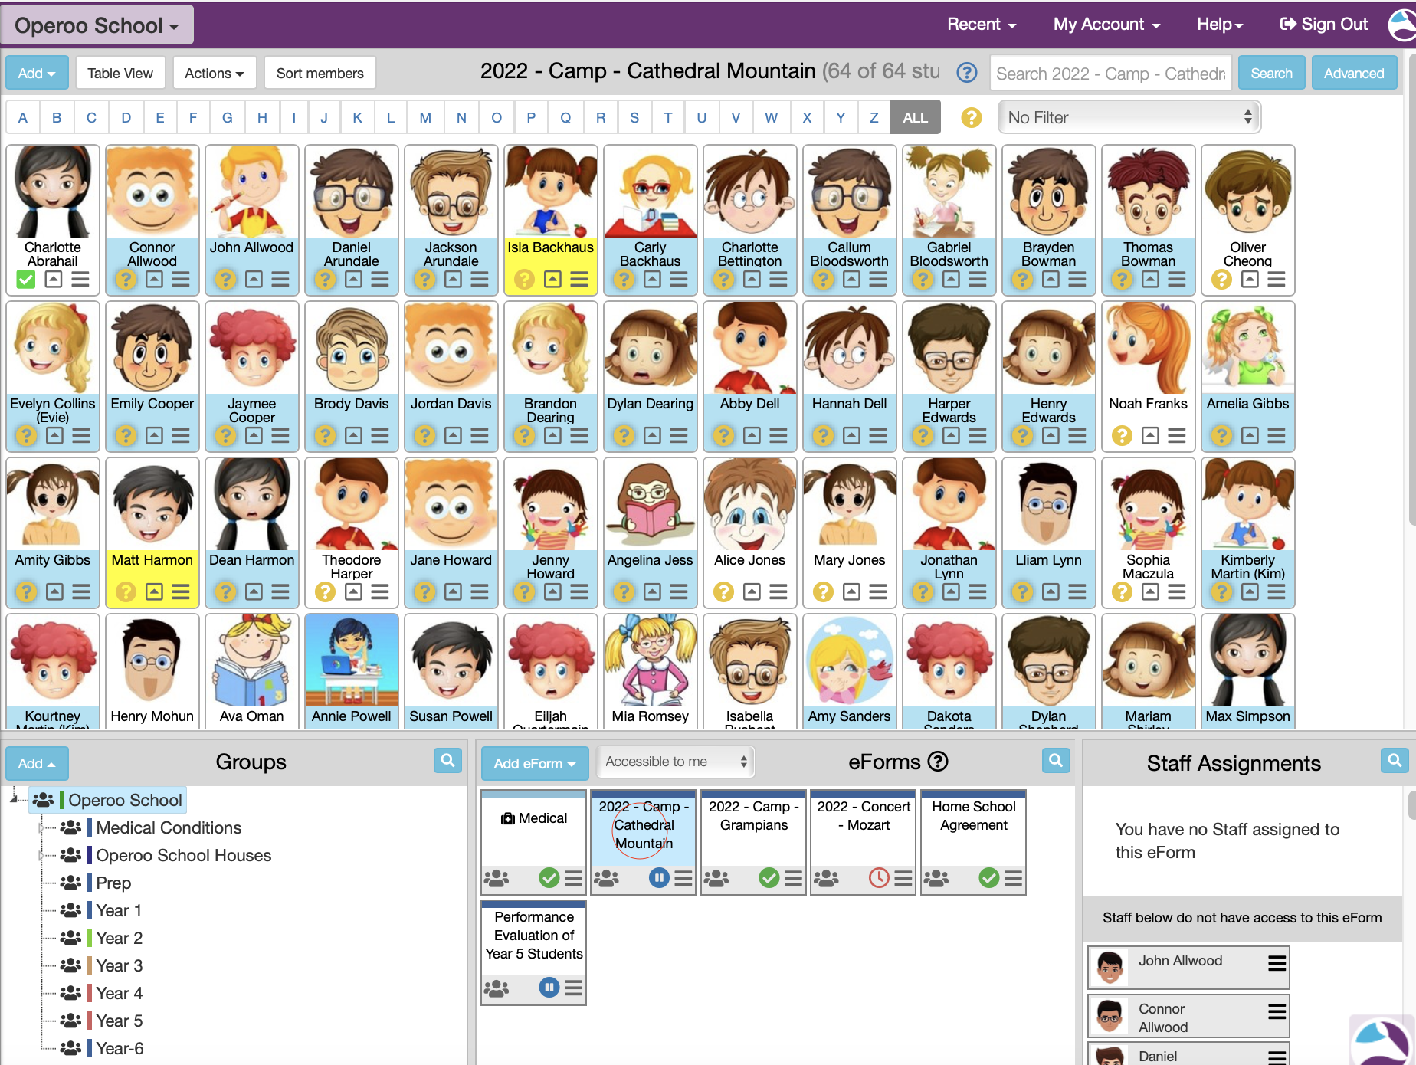Click yellow help icon beside ALL filter
Viewport: 1416px width, 1065px height.
(x=971, y=117)
